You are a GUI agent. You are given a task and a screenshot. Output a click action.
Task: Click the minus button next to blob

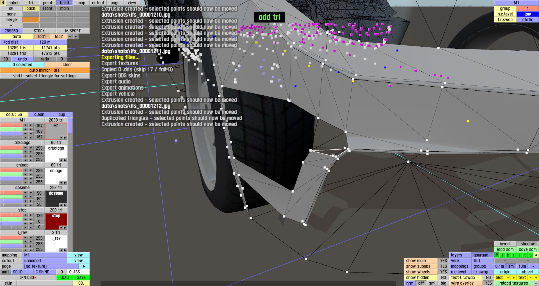(x=508, y=278)
